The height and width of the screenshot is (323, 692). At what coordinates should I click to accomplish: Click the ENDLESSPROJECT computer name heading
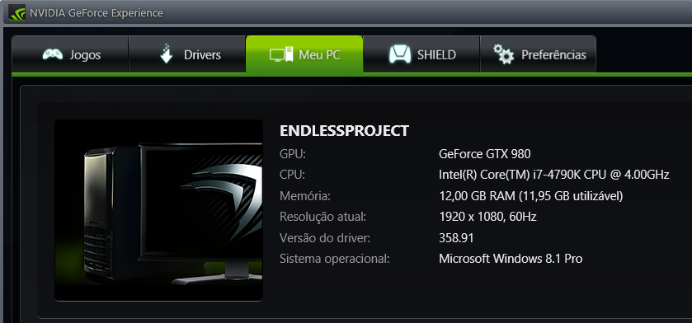pos(344,131)
